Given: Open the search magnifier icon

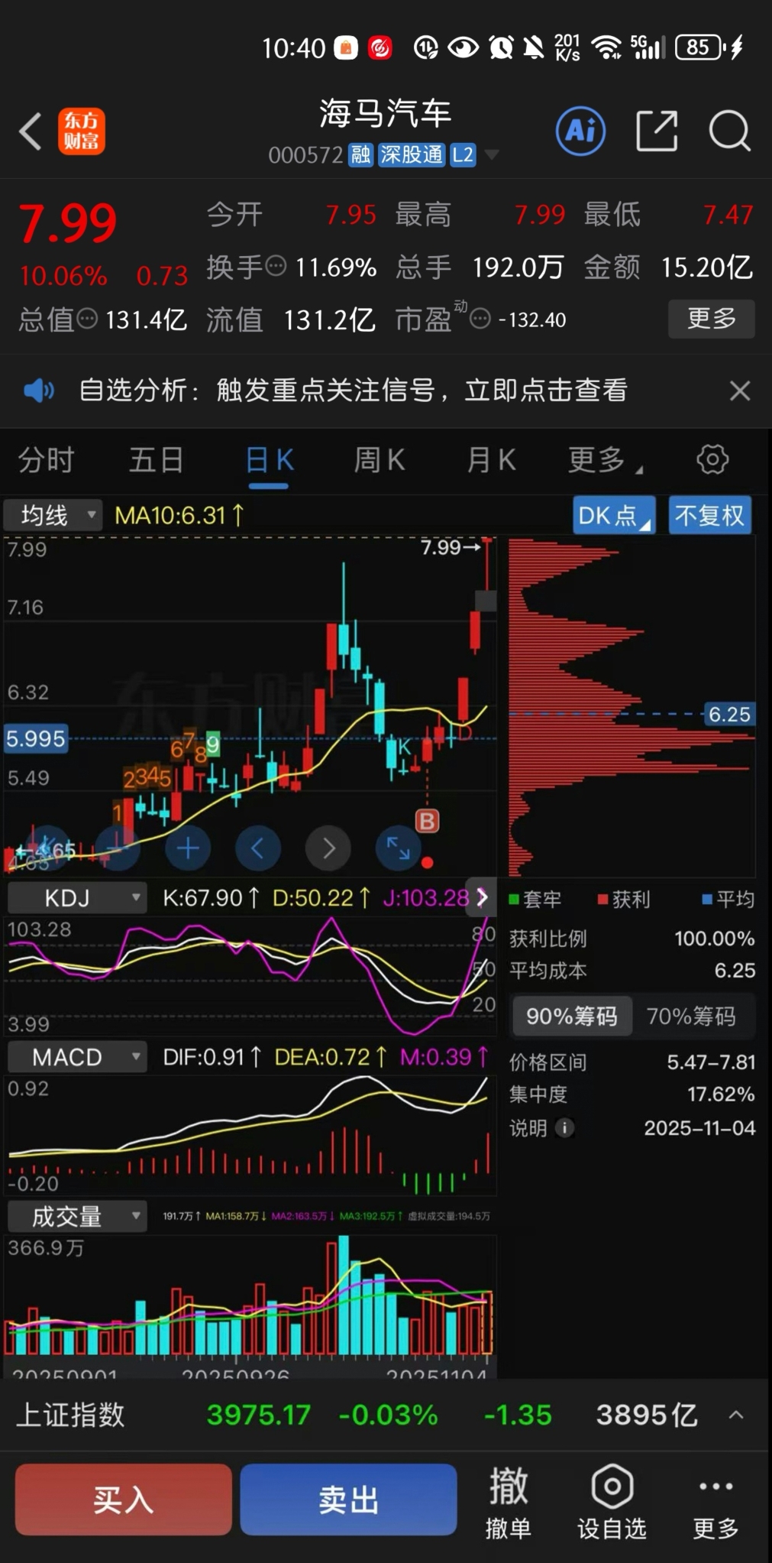Looking at the screenshot, I should pos(730,131).
